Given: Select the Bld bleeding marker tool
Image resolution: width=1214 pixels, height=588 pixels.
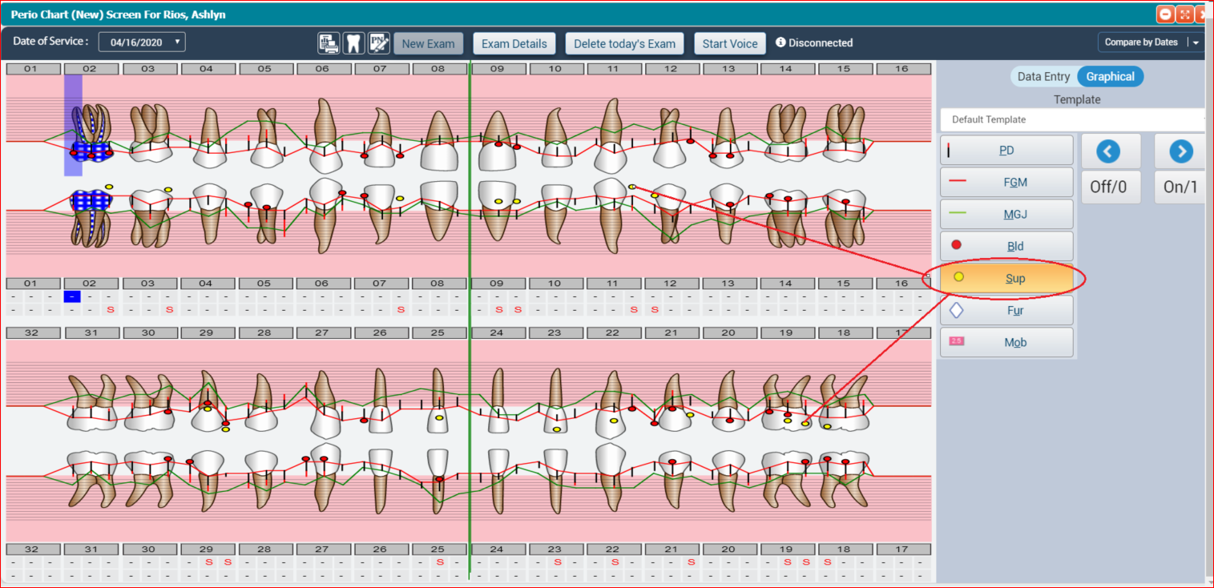Looking at the screenshot, I should [x=1006, y=246].
